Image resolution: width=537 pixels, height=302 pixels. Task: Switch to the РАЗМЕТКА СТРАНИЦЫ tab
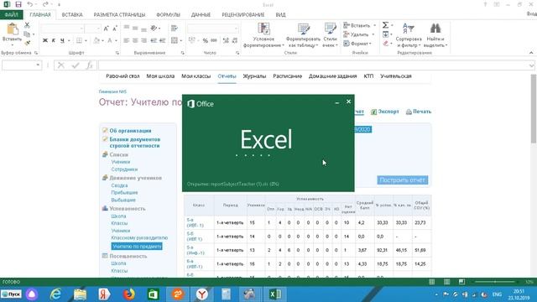tap(119, 15)
